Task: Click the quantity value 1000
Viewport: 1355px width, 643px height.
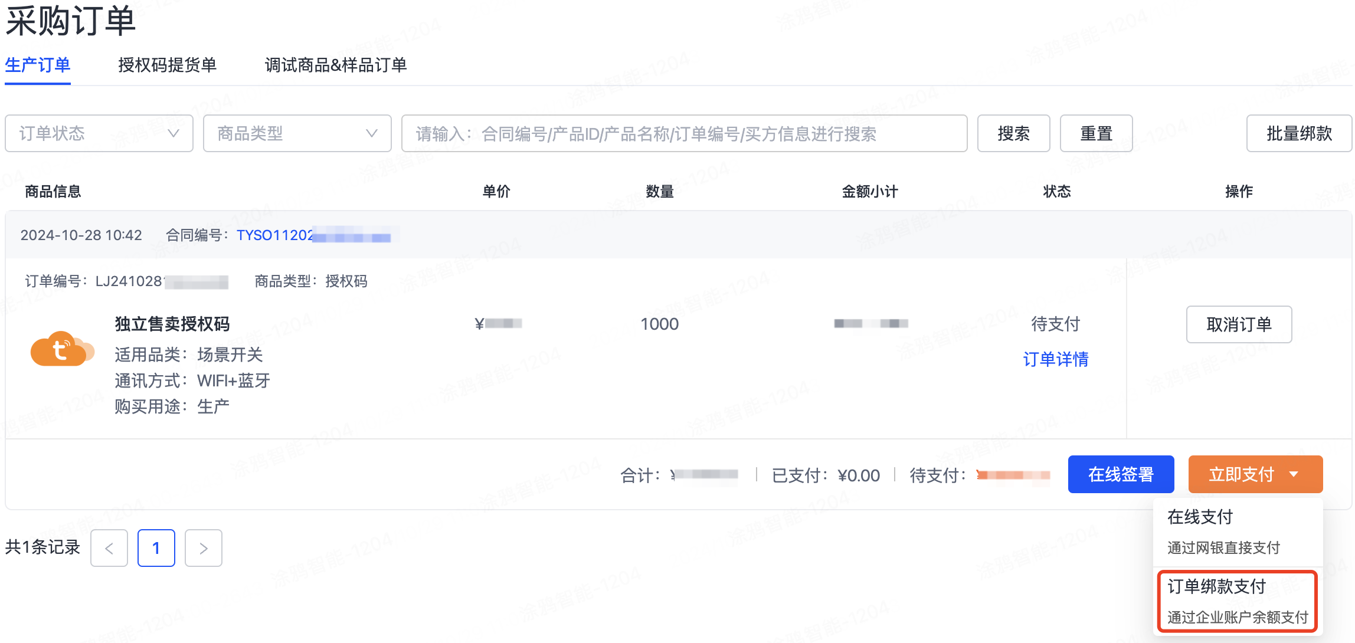Action: pos(660,324)
